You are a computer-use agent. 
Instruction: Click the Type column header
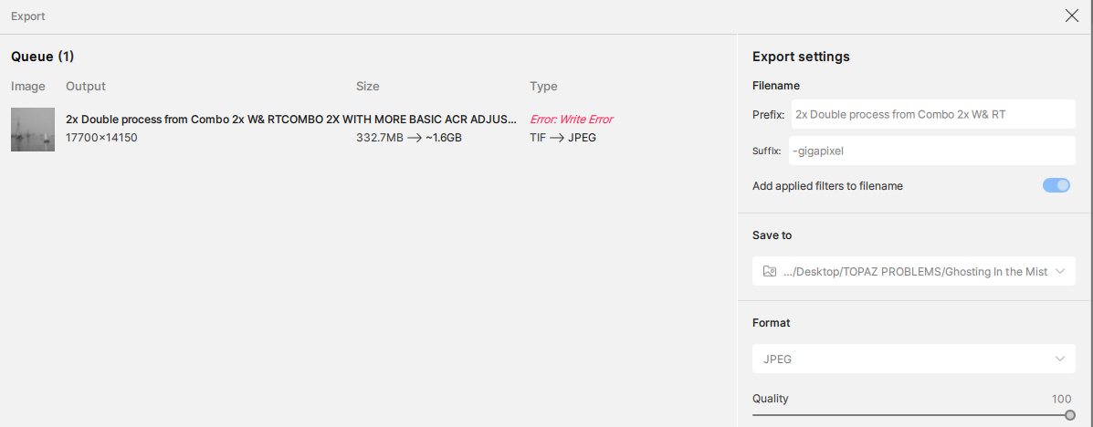click(543, 87)
